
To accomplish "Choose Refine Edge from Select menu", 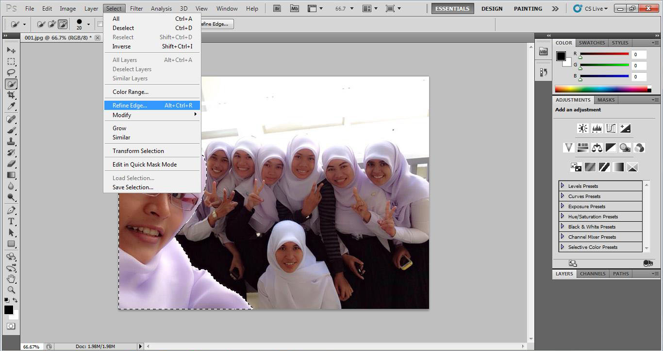I will 130,106.
